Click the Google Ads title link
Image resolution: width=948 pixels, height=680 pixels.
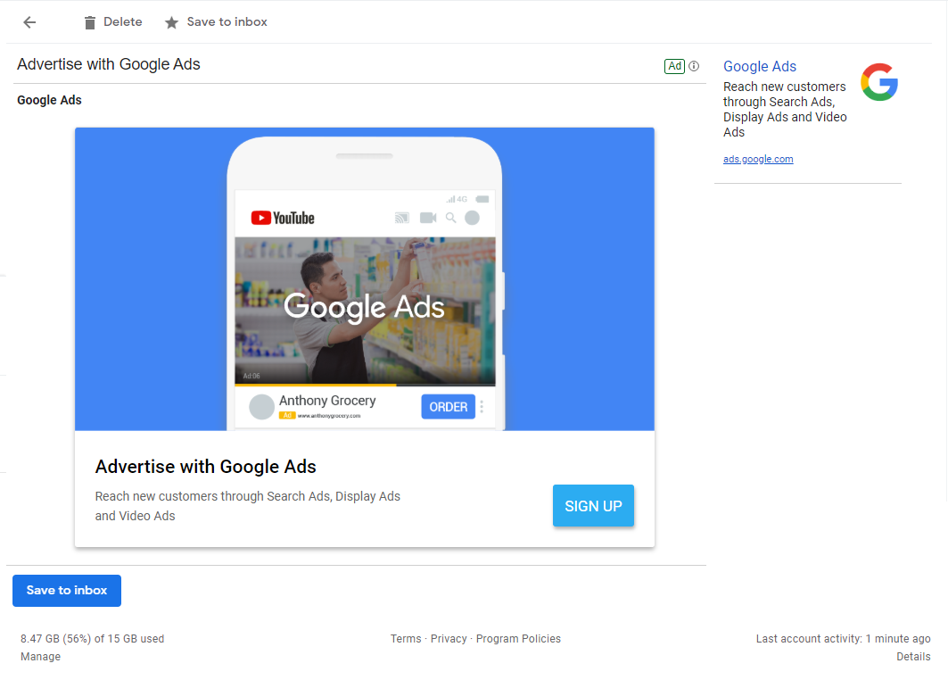coord(760,66)
